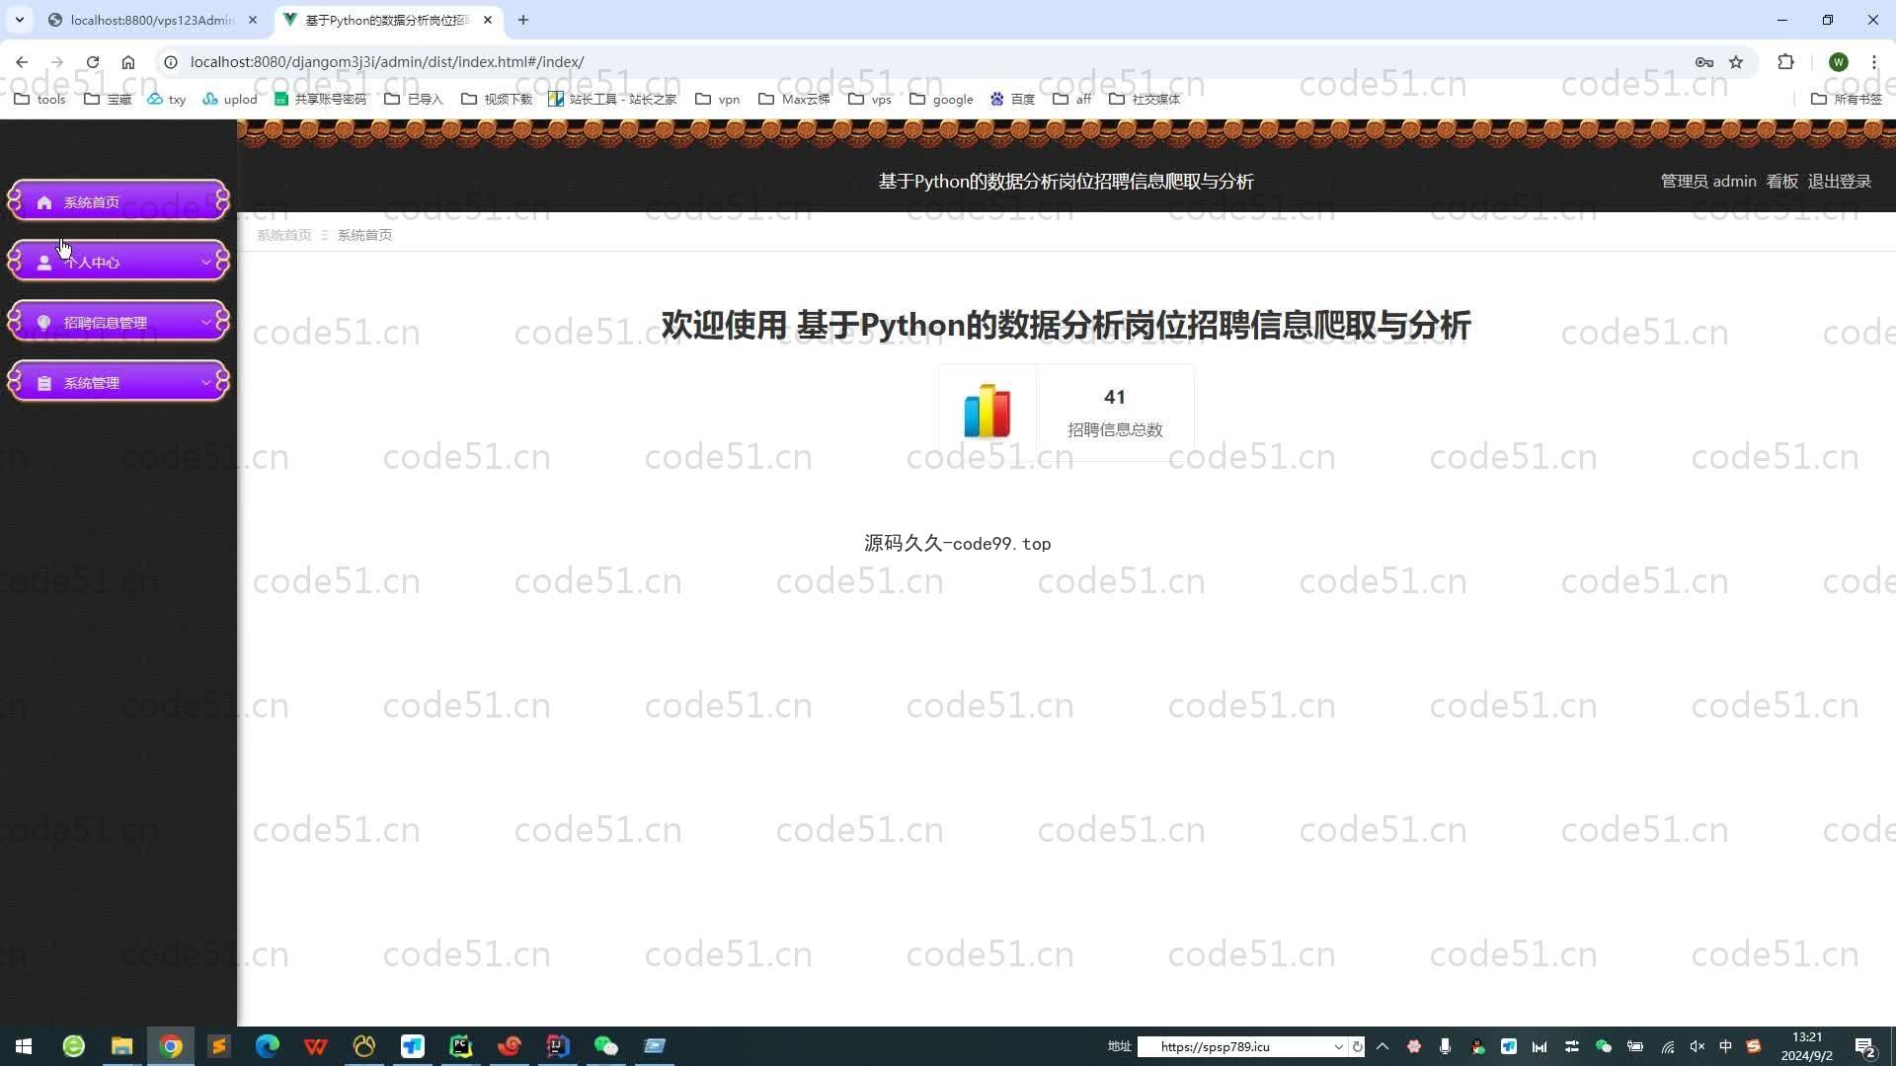Open IntelliJ IDEA from taskbar
1896x1066 pixels.
[558, 1046]
